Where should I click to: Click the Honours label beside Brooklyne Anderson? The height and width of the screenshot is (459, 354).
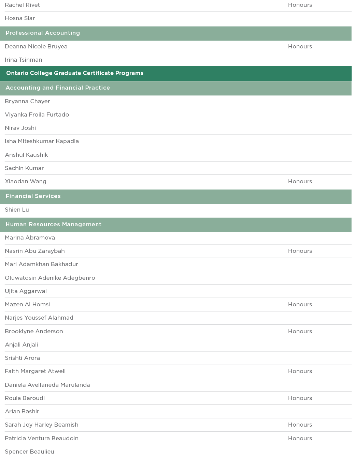(x=300, y=332)
